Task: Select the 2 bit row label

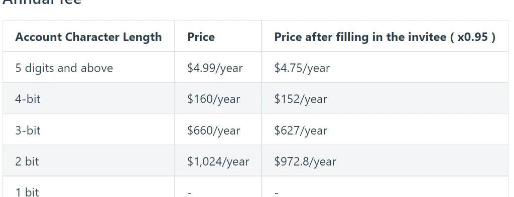Action: tap(27, 161)
